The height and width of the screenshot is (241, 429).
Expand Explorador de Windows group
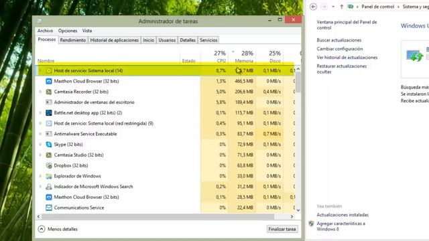(40, 176)
